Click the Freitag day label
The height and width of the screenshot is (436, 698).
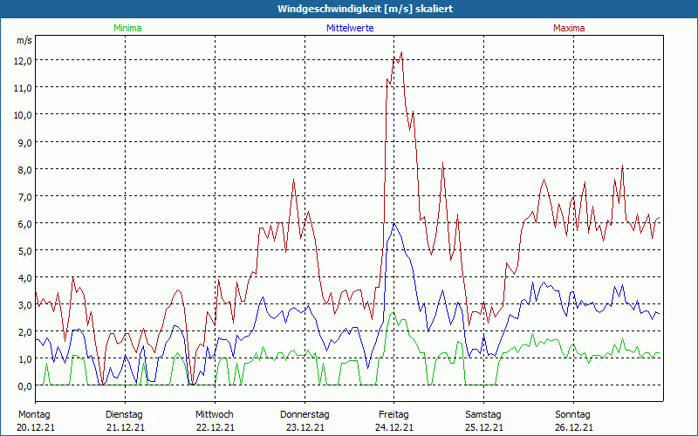(x=393, y=414)
